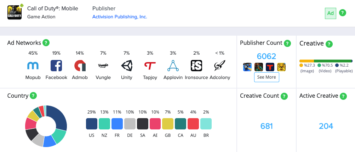355x152 pixels.
Task: Click the AU red color swatch
Action: [193, 124]
